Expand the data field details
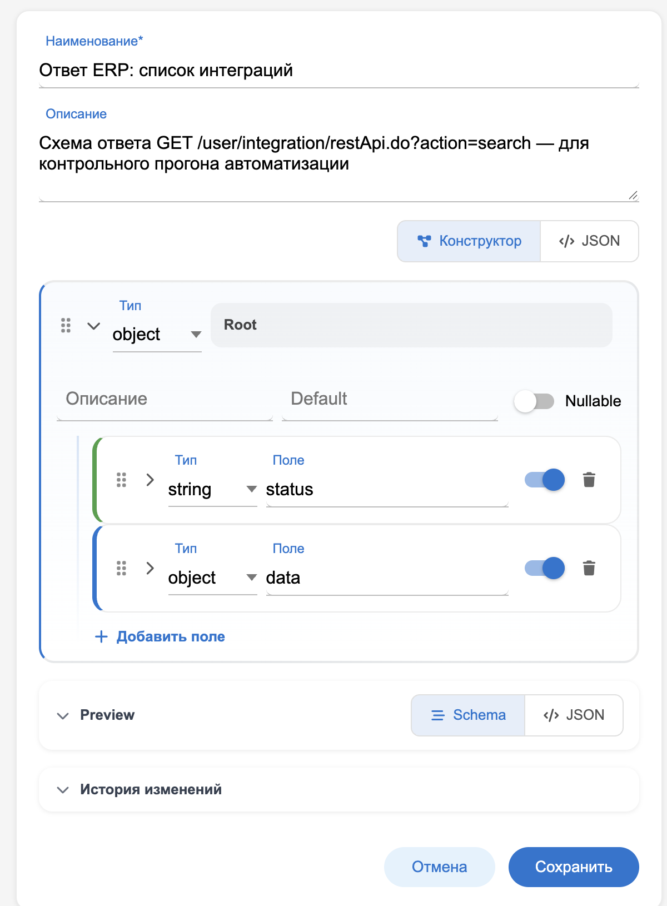Viewport: 667px width, 906px height. pos(150,568)
